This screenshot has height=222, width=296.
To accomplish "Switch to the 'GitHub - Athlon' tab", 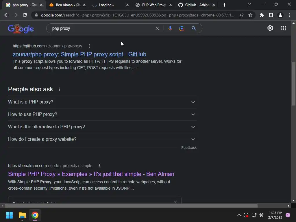I will point(197,5).
